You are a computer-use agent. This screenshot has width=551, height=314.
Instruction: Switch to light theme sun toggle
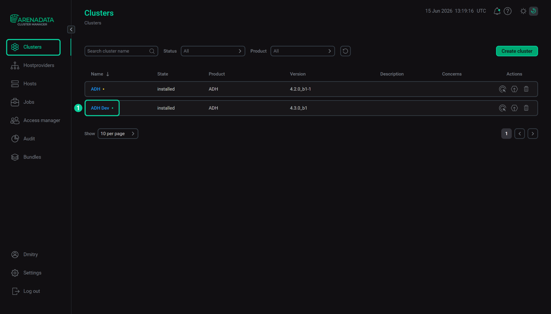[x=523, y=11]
